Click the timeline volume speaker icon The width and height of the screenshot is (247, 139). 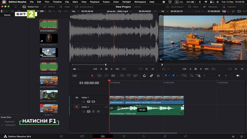[238, 76]
